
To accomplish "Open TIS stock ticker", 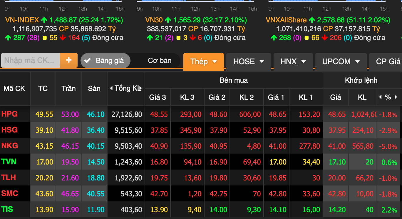I will pos(7,209).
